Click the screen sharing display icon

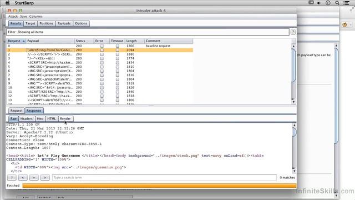pyautogui.click(x=311, y=3)
